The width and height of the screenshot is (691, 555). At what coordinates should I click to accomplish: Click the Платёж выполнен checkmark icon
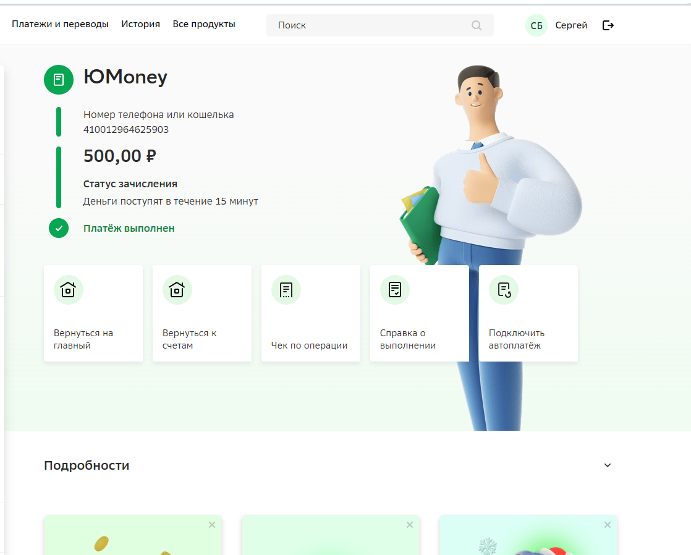coord(59,228)
